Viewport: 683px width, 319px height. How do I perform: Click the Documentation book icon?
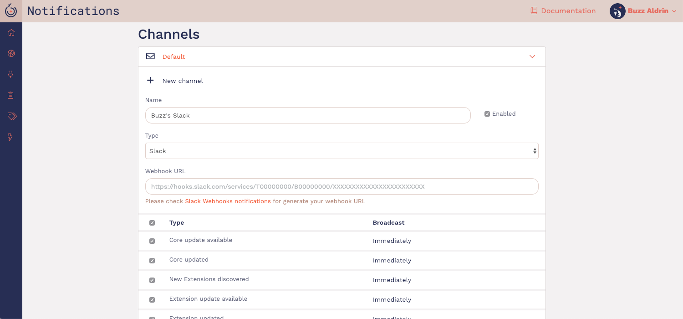point(534,11)
